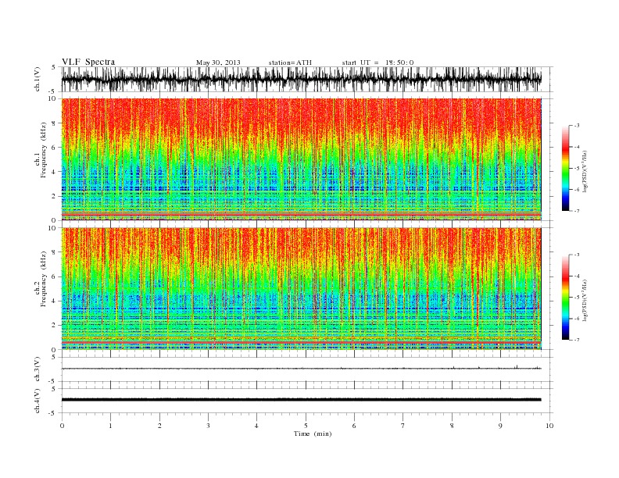Click the "ch.1 Frequency (kHz)" axis label
Screen dimensions: 619x478
(x=41, y=150)
